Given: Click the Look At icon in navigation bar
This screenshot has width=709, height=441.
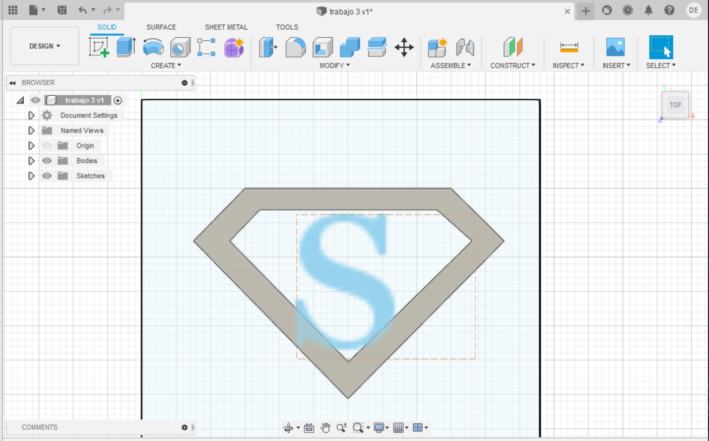Looking at the screenshot, I should tap(309, 428).
